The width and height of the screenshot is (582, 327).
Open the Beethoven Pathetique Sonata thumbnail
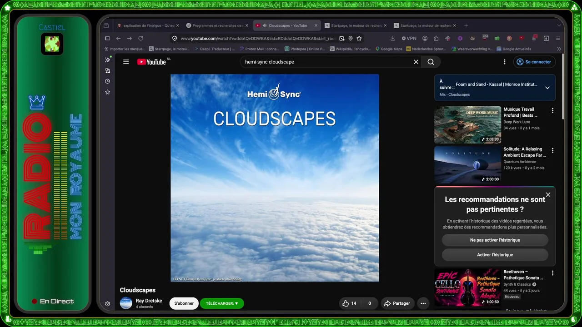click(467, 287)
